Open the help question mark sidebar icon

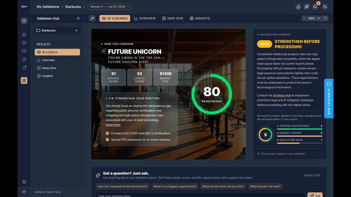tap(24, 59)
